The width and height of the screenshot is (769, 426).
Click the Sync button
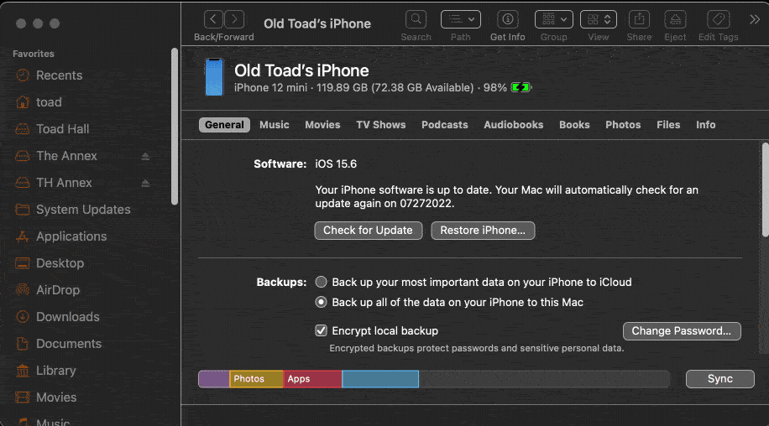coord(720,379)
